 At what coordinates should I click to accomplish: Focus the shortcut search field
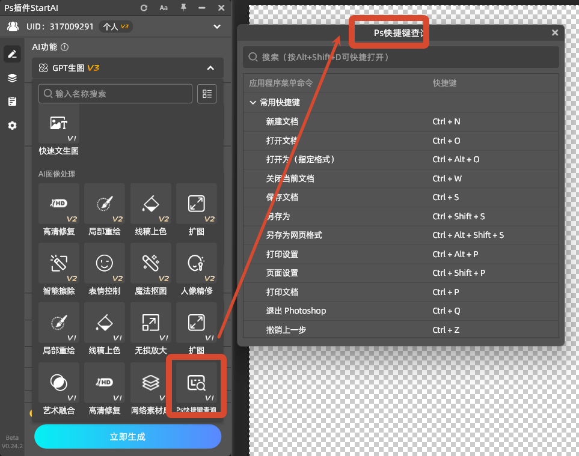click(x=400, y=57)
